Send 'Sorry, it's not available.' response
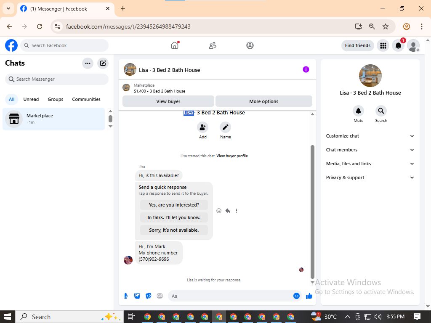431x323 pixels. (174, 230)
